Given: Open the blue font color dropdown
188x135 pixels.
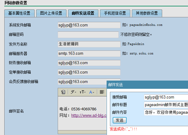Looking at the screenshot, I should click(92, 92).
